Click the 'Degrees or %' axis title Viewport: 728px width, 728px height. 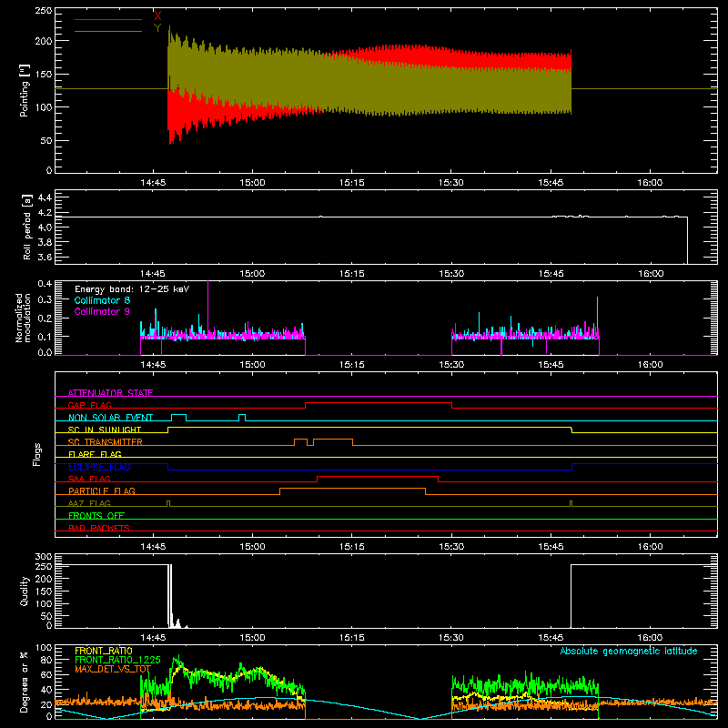[25, 682]
